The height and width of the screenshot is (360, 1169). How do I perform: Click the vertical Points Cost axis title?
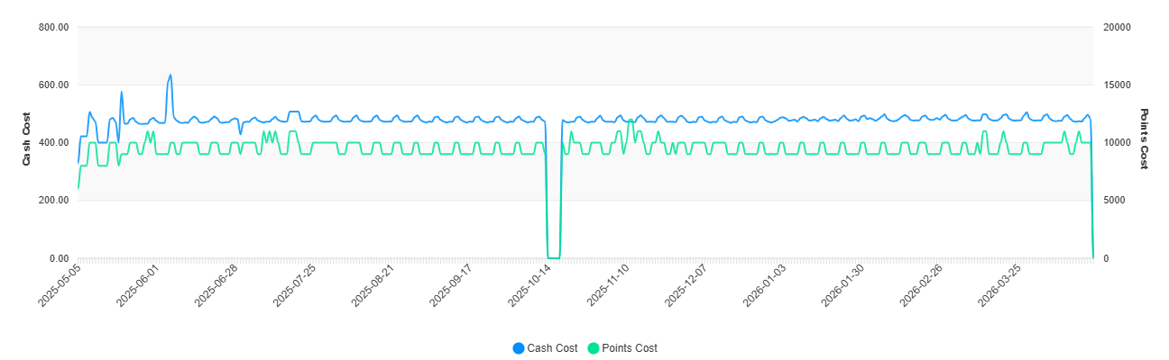click(x=1144, y=139)
